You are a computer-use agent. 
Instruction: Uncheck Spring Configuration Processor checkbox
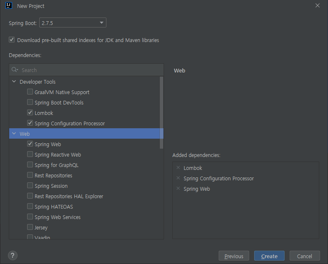tap(30, 123)
